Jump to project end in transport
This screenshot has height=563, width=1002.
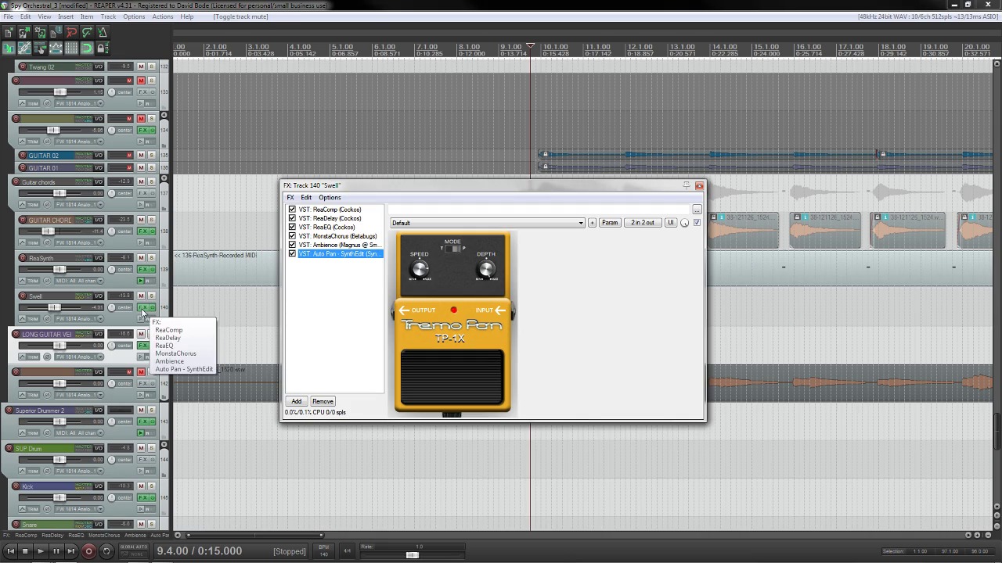[70, 551]
